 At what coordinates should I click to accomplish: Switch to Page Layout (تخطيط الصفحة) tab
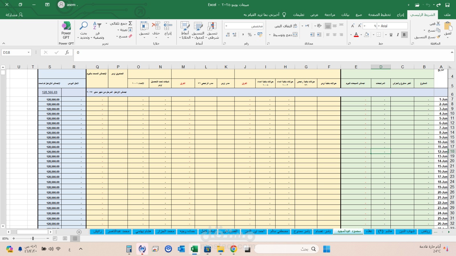click(379, 15)
